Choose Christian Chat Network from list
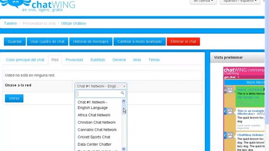The height and width of the screenshot is (151, 269). coord(99,122)
